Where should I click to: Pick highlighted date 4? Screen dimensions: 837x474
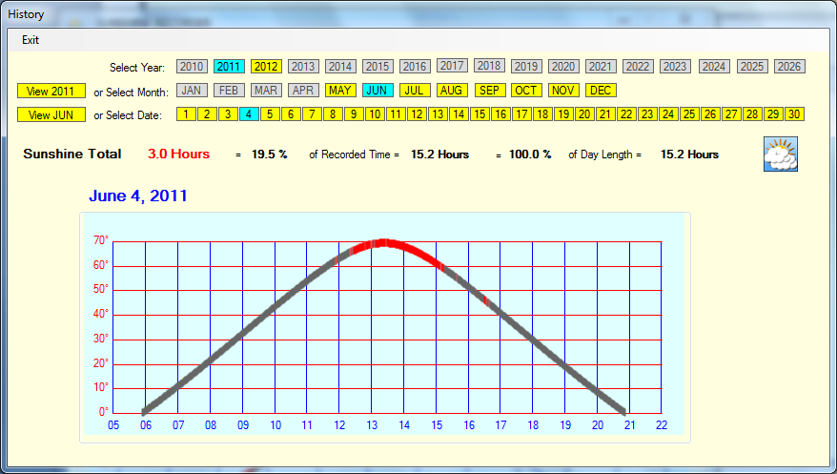249,113
